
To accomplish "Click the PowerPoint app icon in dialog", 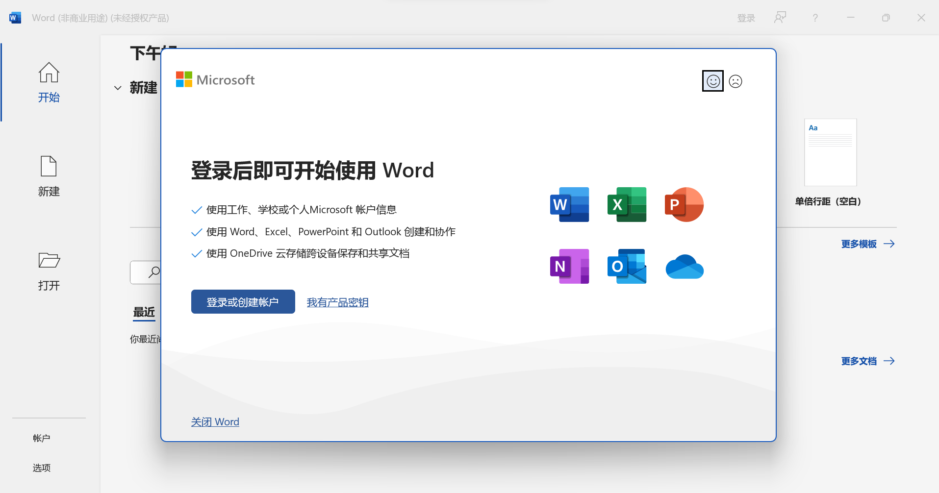I will pyautogui.click(x=684, y=204).
